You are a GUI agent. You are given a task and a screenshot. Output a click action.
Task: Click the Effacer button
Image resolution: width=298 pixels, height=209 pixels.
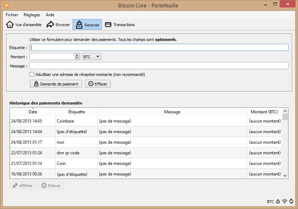point(98,84)
